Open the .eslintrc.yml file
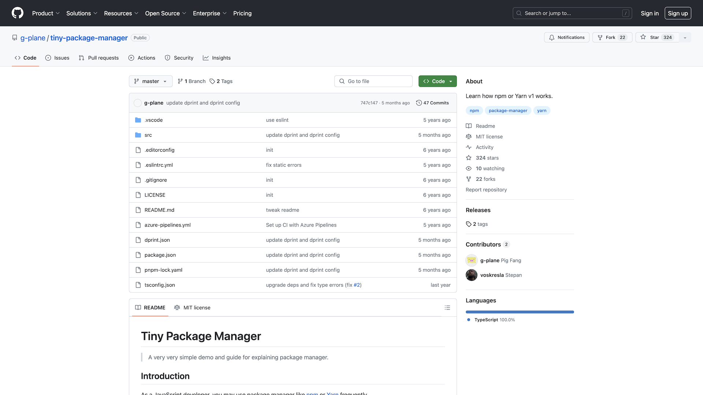Image resolution: width=703 pixels, height=395 pixels. tap(159, 165)
